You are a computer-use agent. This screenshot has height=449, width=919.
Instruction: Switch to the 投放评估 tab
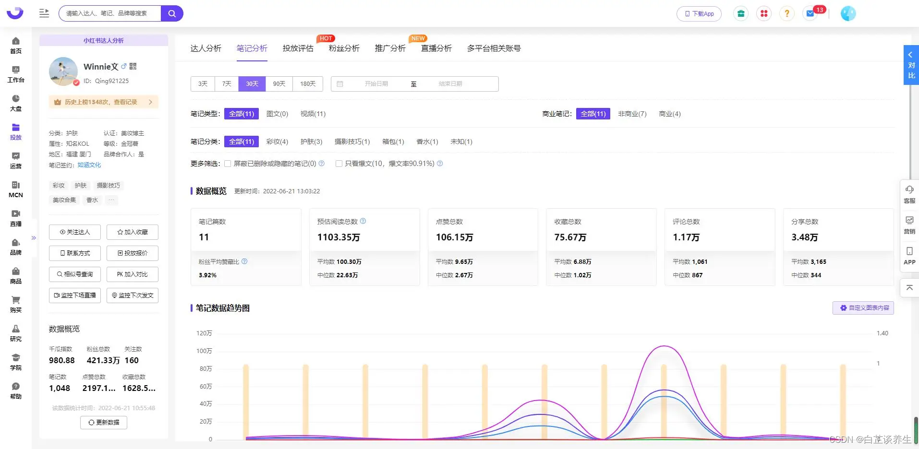(298, 48)
